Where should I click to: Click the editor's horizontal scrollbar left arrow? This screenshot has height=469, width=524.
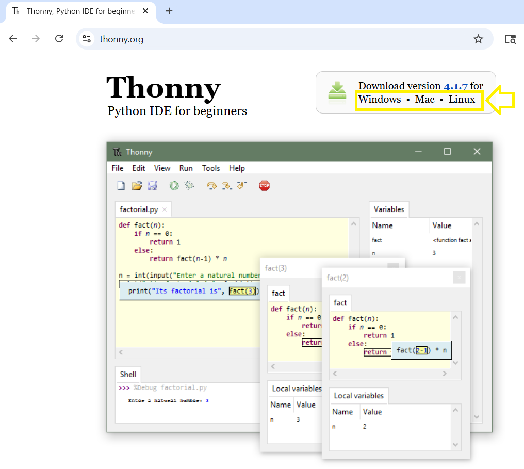click(x=121, y=352)
